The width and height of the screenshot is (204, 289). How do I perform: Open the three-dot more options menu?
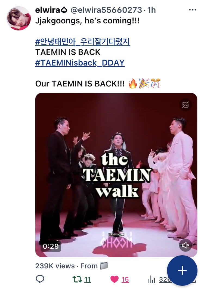[x=193, y=10]
